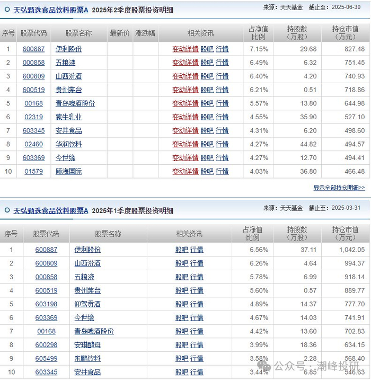Open 山西汾酒 in the 2季度 table
Image resolution: width=371 pixels, height=381 pixels.
tap(68, 76)
